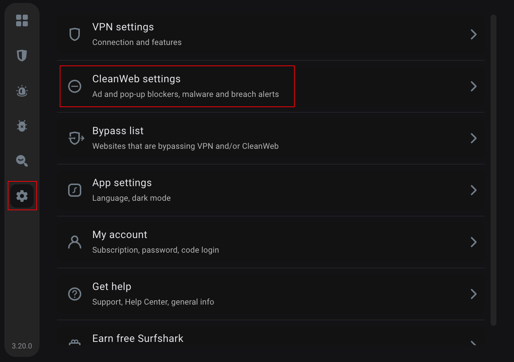Click the icon beside Earn free Surfshark
This screenshot has height=362, width=514.
point(75,342)
